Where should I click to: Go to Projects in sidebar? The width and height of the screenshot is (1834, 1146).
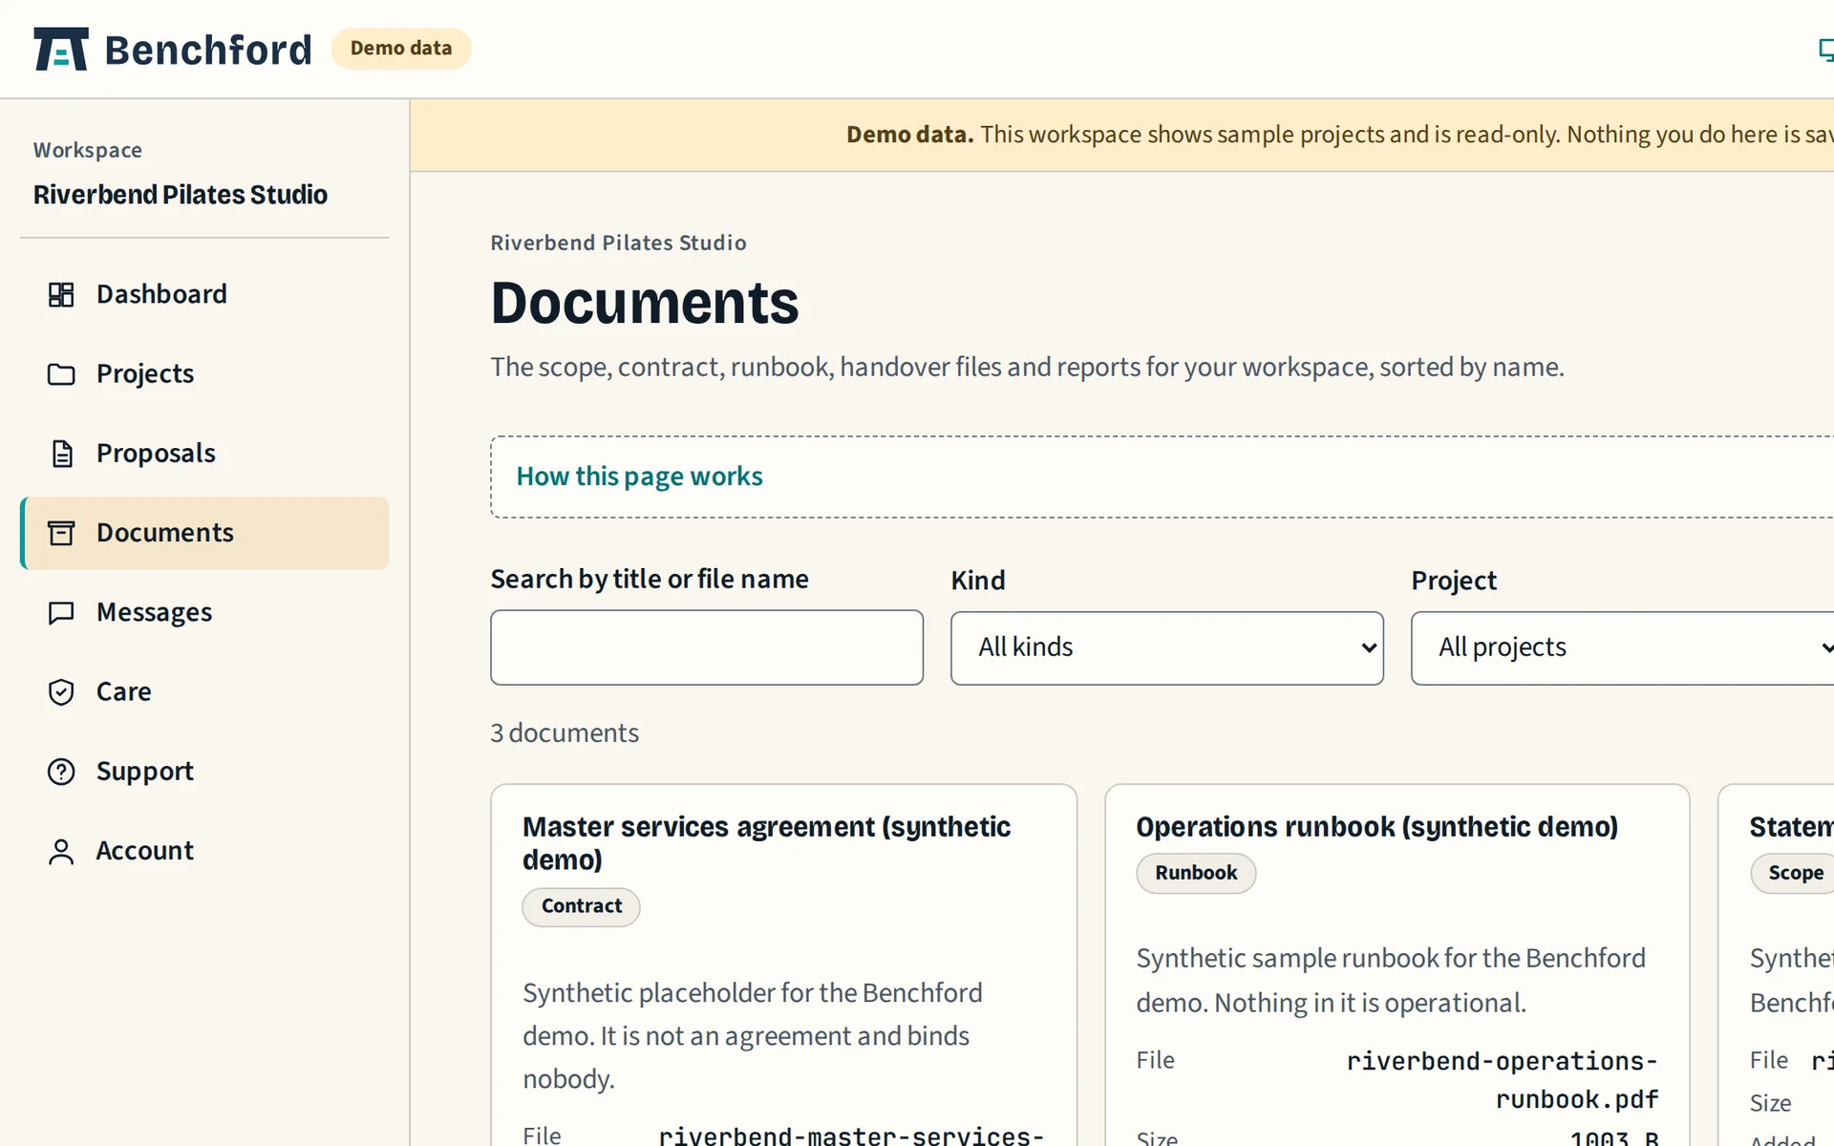pos(204,374)
